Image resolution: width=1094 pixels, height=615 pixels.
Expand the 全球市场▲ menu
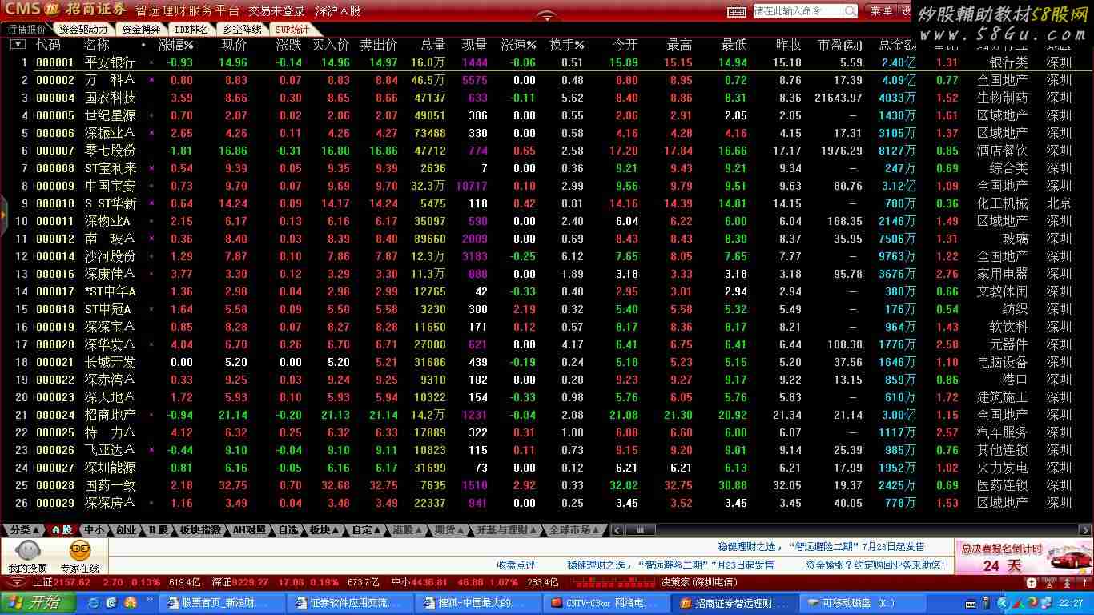pyautogui.click(x=576, y=530)
